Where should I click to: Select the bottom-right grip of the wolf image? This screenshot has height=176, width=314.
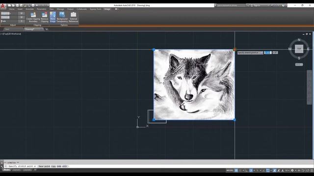click(x=235, y=120)
